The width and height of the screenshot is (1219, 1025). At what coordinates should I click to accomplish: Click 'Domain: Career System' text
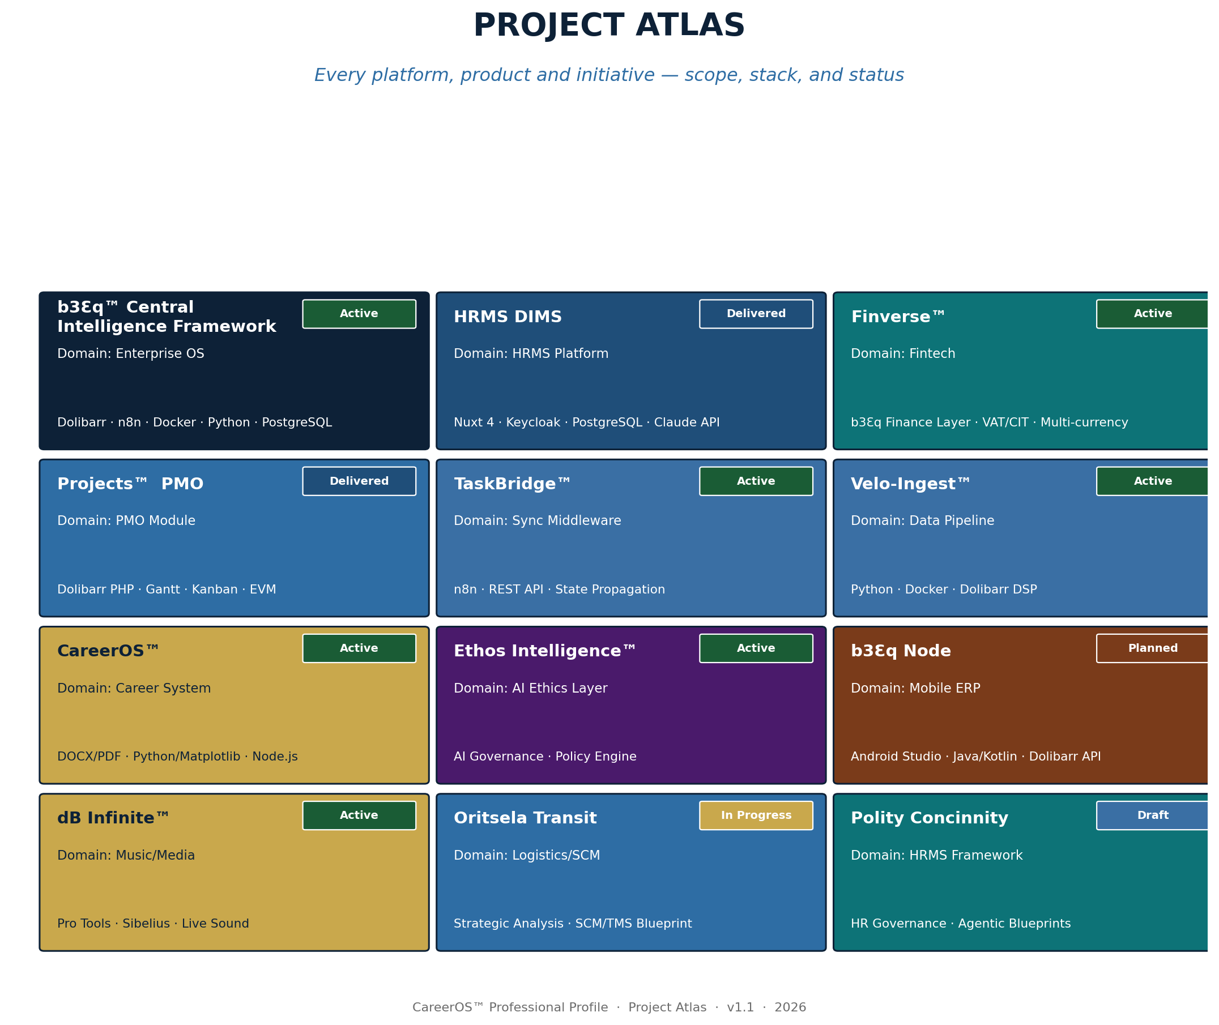coord(134,688)
